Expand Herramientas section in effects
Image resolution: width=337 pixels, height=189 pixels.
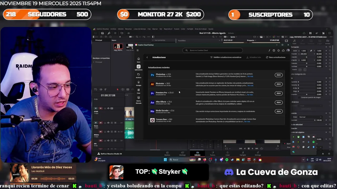point(153,40)
